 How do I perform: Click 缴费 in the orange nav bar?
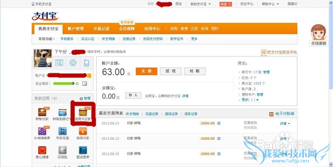click(184, 29)
